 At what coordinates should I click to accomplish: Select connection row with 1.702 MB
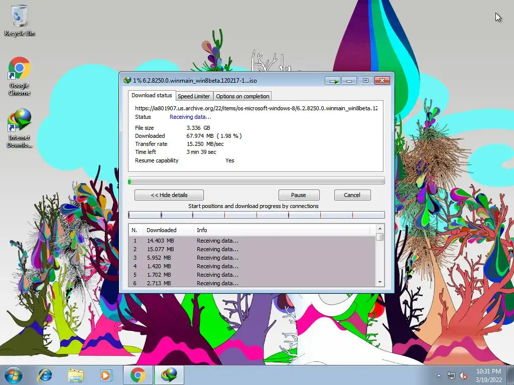[x=252, y=275]
